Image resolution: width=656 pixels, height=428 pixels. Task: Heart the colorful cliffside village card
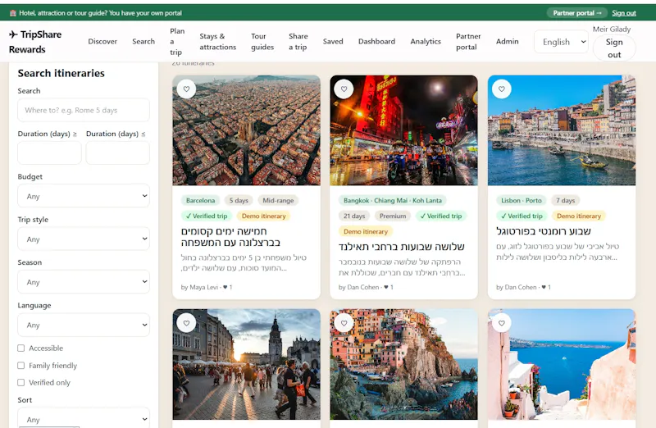coord(344,323)
